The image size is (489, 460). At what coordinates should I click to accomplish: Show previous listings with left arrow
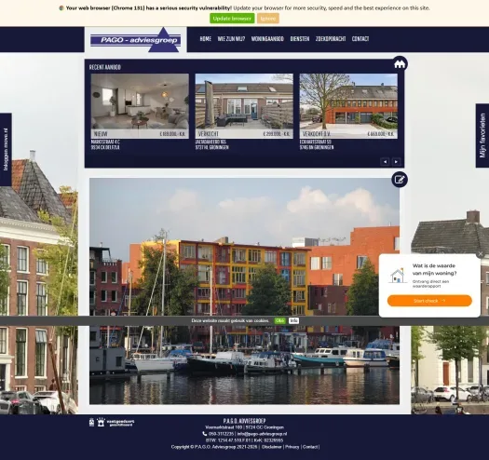tap(385, 162)
